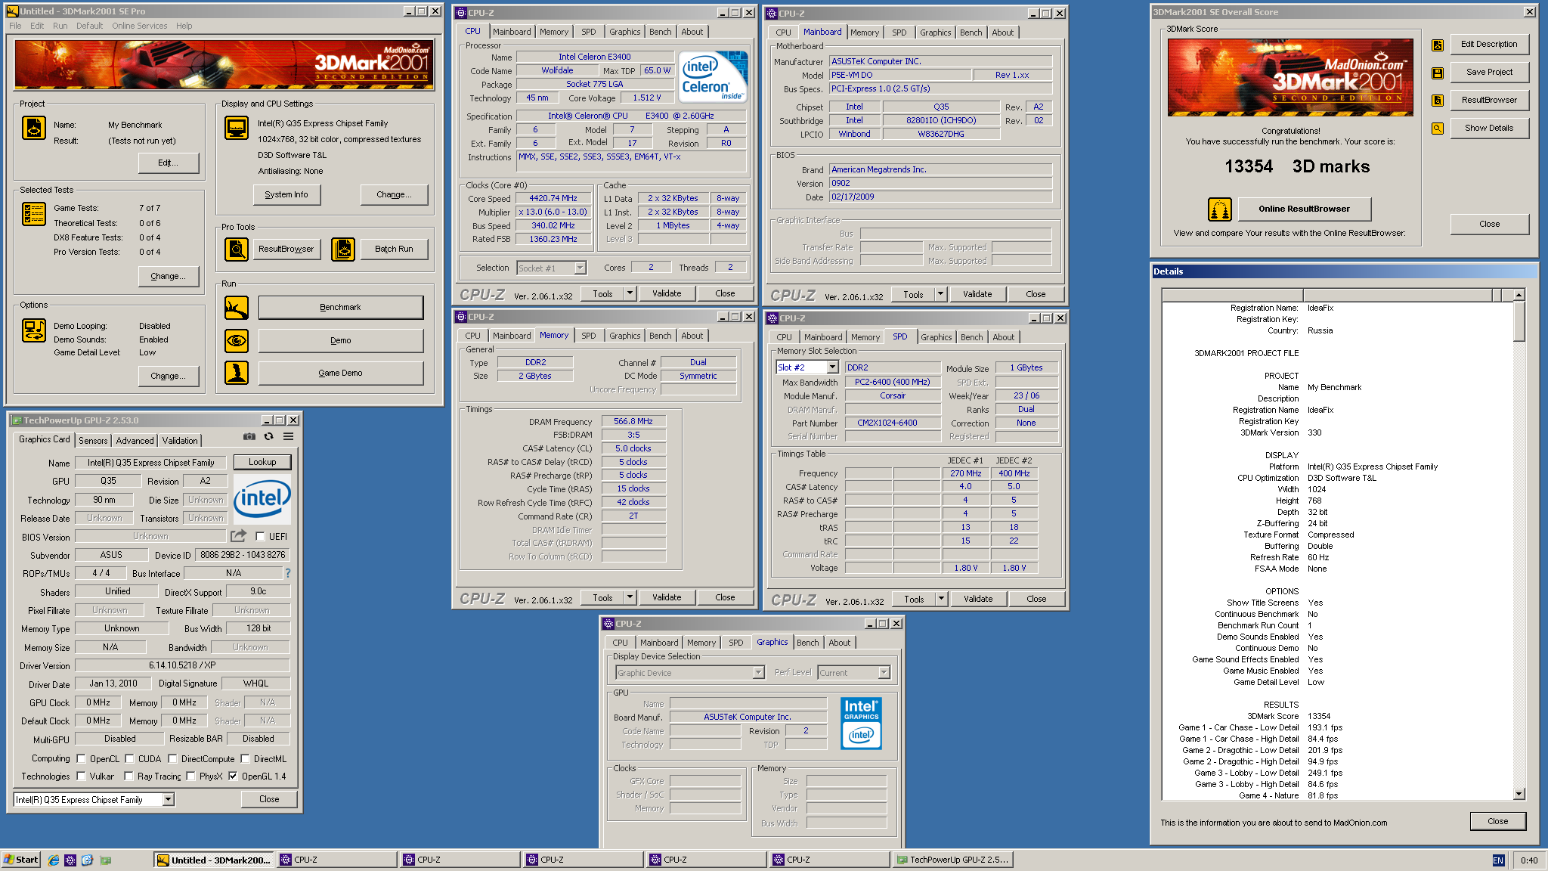Toggle the DirectCompute checkbox
Screen dimensions: 1548x871
172,758
